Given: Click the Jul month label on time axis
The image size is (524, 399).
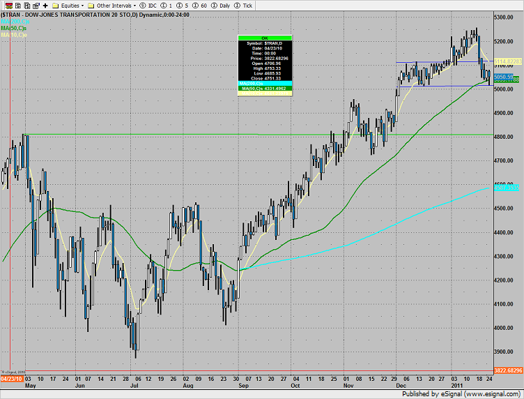Looking at the screenshot, I should [134, 386].
